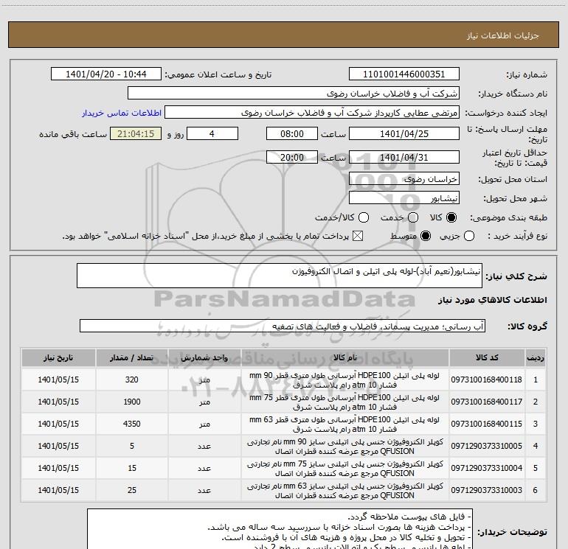Viewport: 568px width, 549px height.
Task: Click quantity cell 1900
Action: (132, 402)
